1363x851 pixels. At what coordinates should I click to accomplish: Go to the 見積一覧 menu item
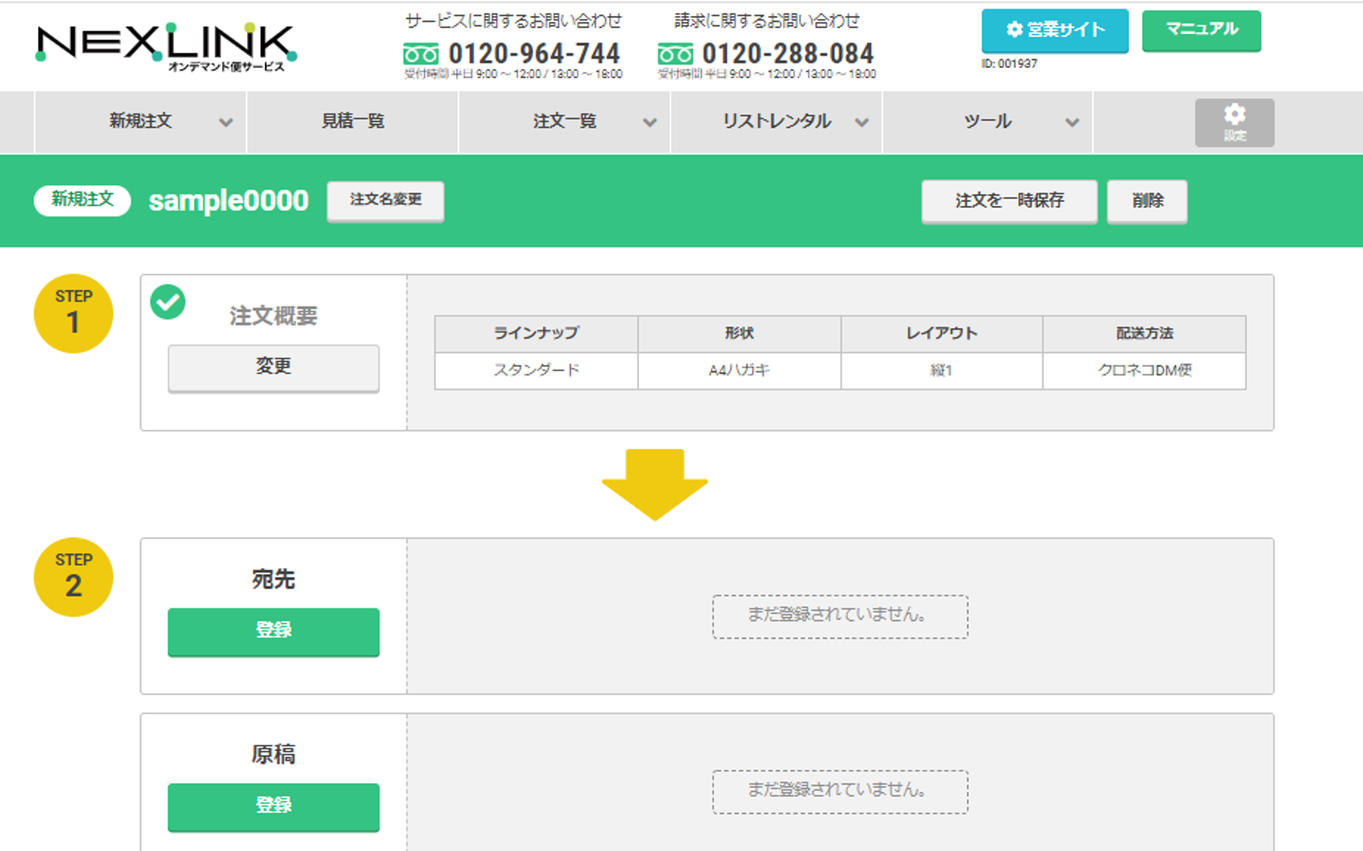(352, 122)
